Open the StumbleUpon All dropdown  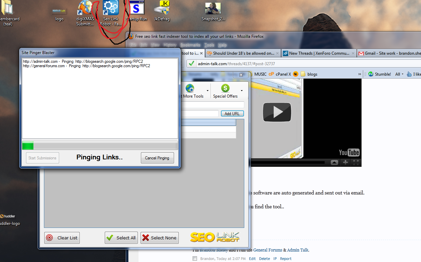click(x=399, y=74)
